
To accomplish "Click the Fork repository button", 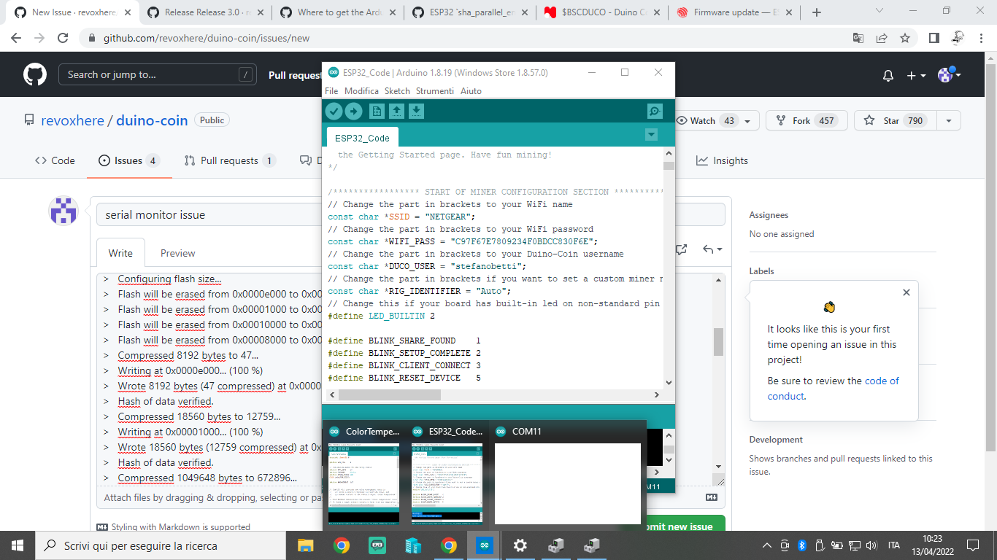I will tap(807, 121).
